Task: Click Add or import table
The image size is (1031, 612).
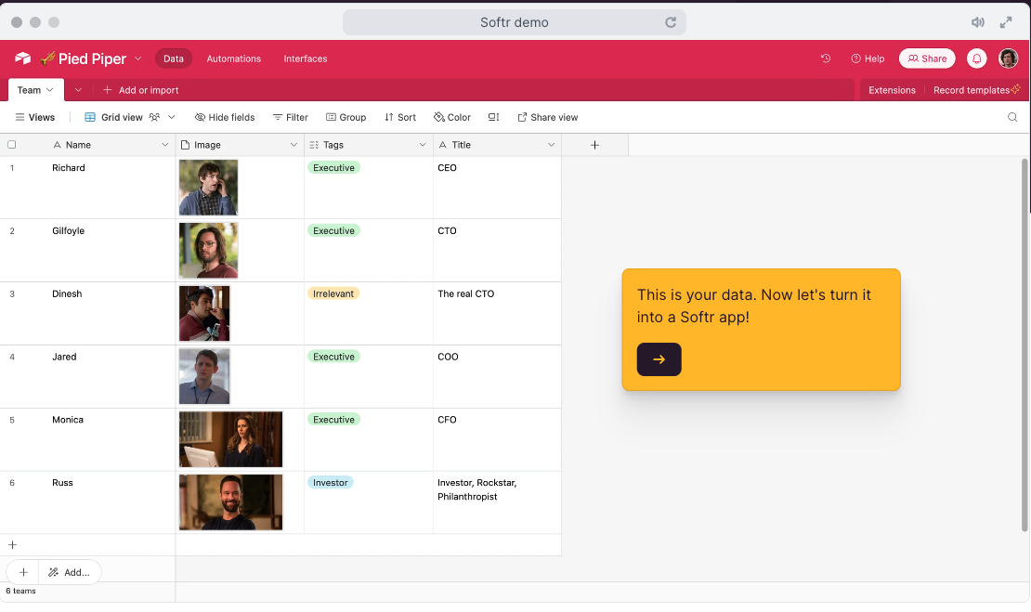Action: pos(140,90)
